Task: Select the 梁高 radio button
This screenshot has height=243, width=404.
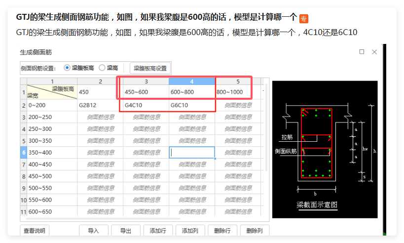Action: (x=102, y=68)
